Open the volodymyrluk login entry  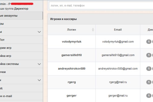[x=71, y=42]
